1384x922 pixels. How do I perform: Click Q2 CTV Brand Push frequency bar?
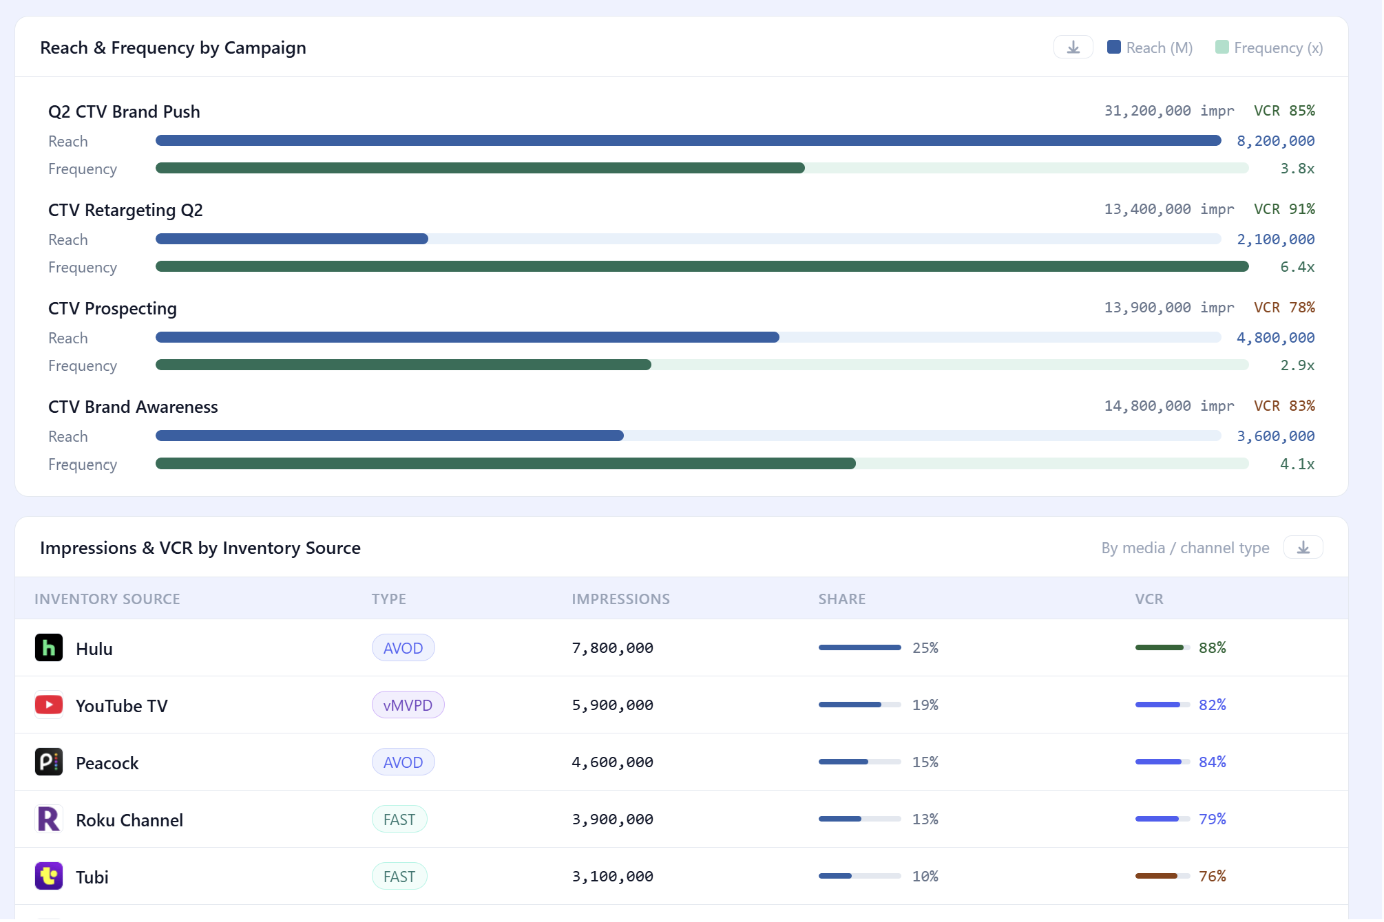coord(702,169)
